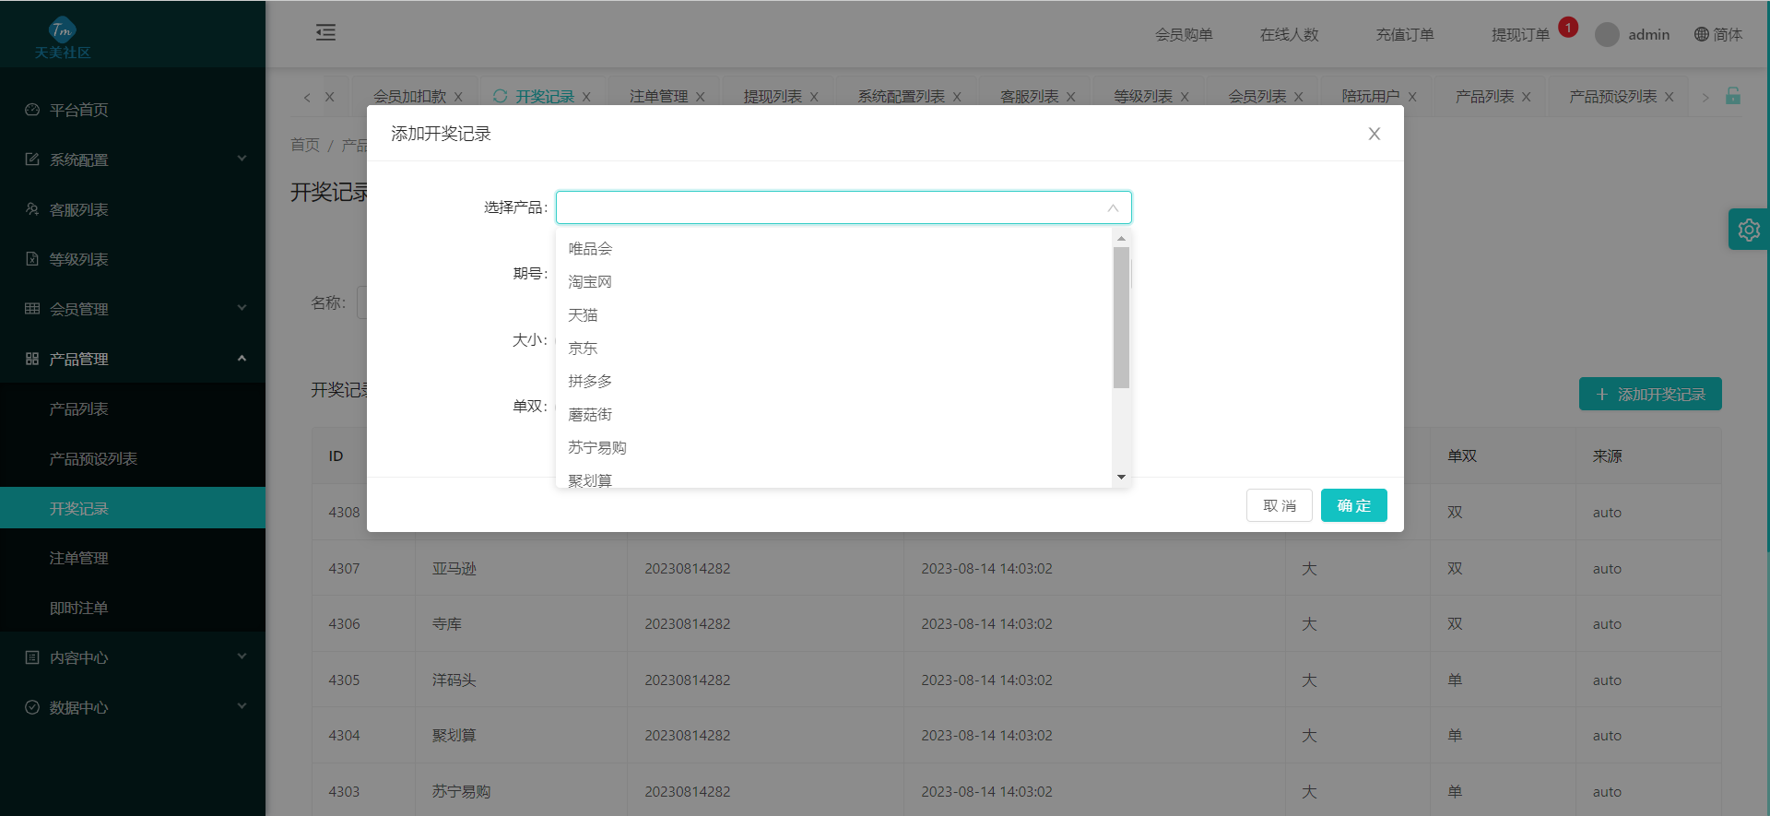Close the 产品预设列表 tab

coord(1670,97)
